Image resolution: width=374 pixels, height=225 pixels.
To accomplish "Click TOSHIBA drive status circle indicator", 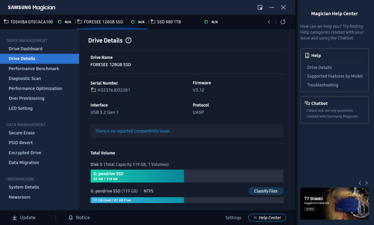I will 60,22.
